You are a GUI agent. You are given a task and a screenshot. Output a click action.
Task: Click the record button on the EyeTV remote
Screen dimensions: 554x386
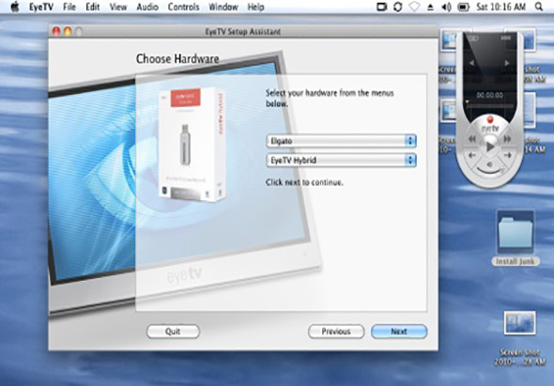tap(490, 119)
